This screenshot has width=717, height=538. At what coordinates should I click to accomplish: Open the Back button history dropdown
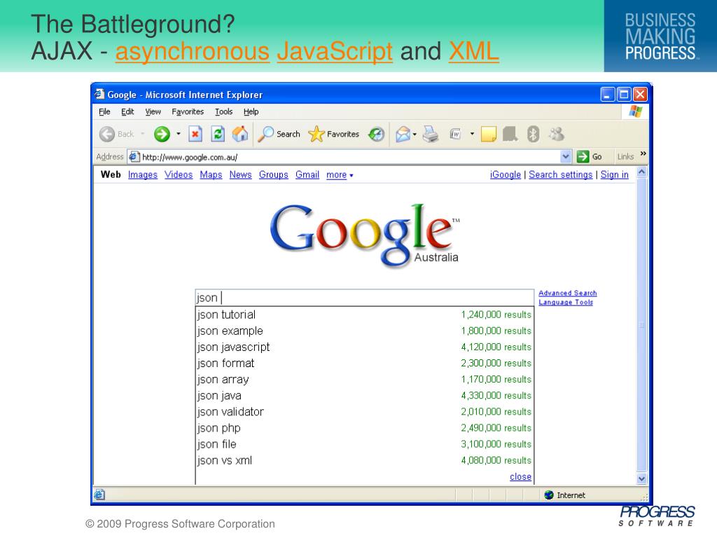pos(143,134)
